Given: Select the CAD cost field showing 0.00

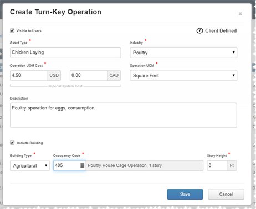Looking at the screenshot, I should (89, 75).
